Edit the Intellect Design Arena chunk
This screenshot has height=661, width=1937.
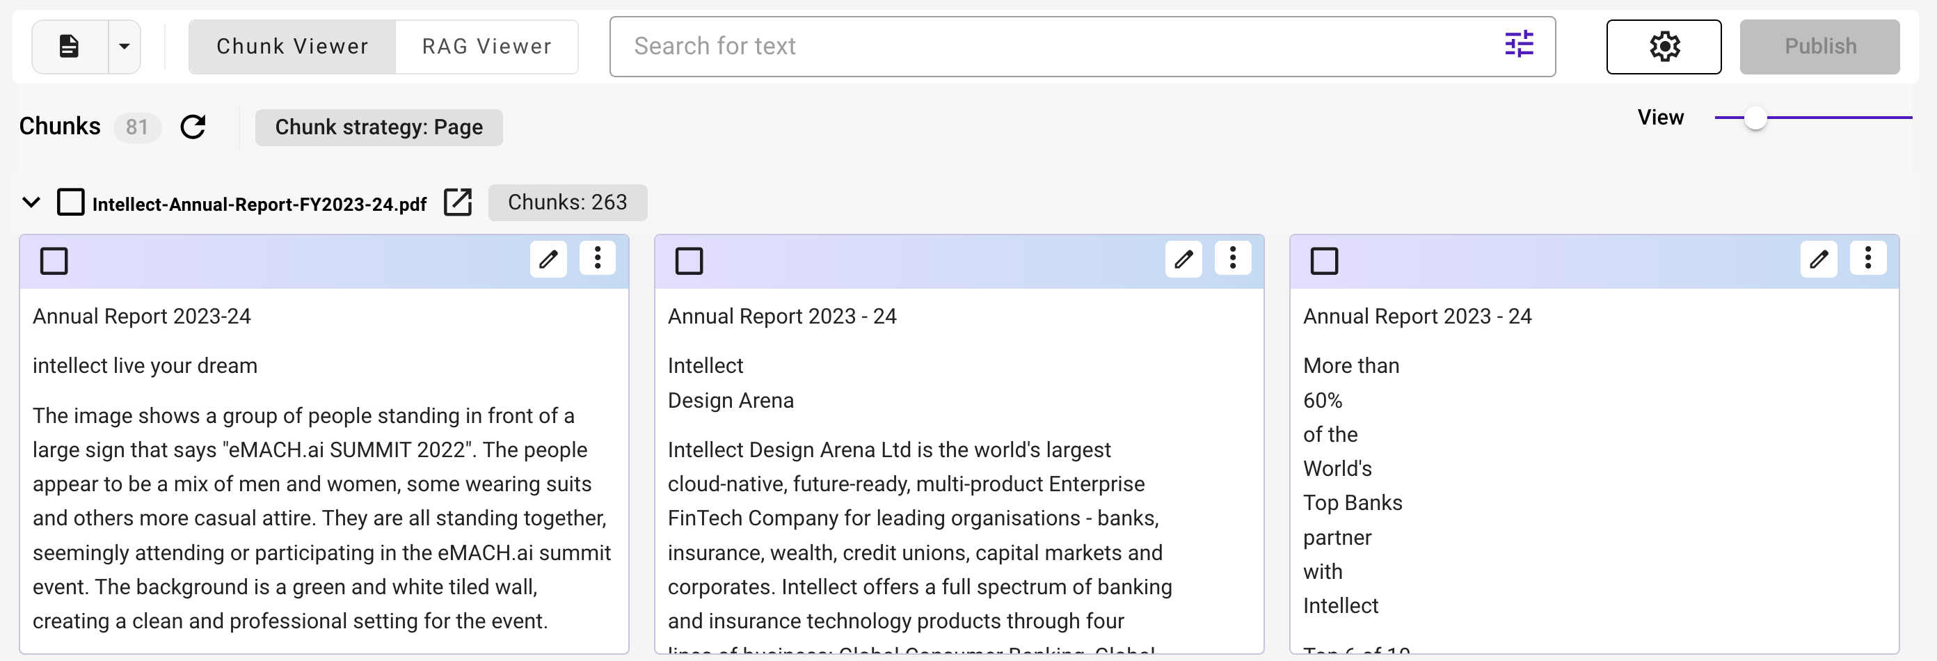[x=1183, y=260]
